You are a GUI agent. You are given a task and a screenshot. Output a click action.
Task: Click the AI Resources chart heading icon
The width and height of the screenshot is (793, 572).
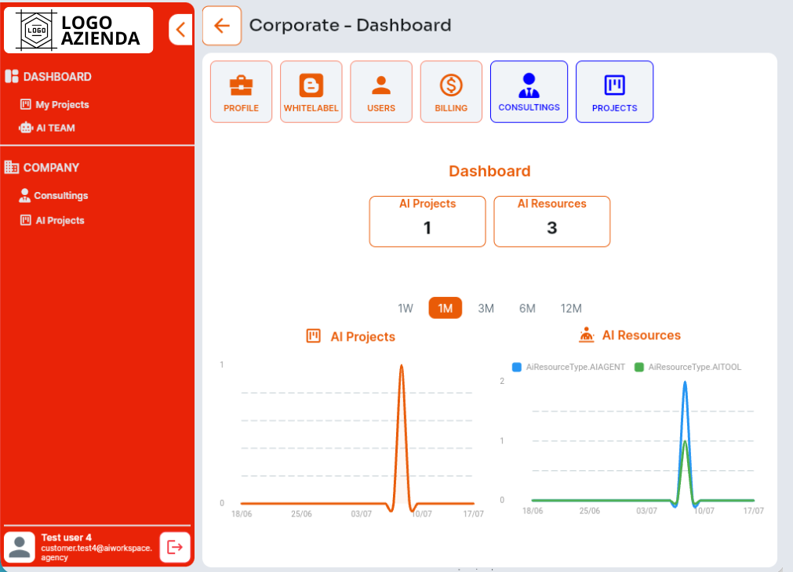click(587, 335)
